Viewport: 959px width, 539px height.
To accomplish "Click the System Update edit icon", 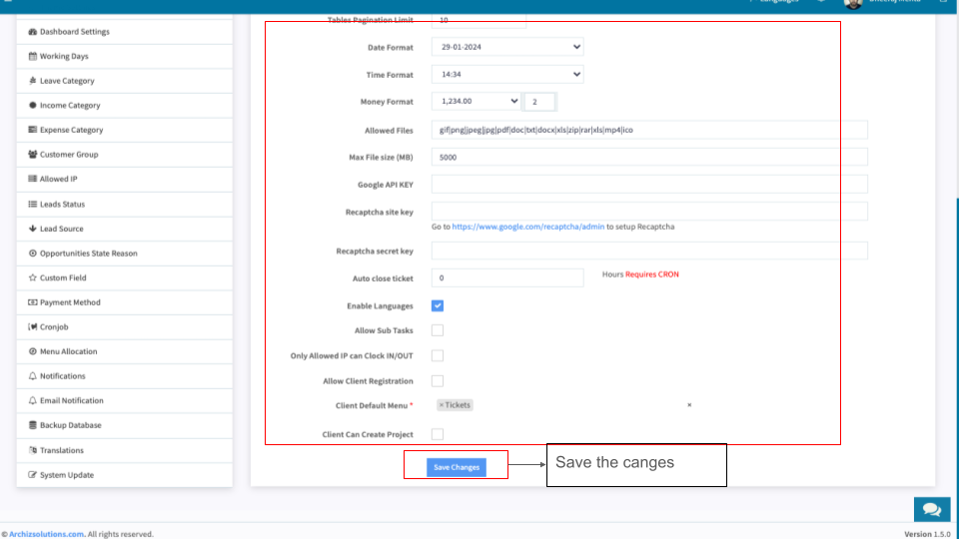I will (x=32, y=475).
